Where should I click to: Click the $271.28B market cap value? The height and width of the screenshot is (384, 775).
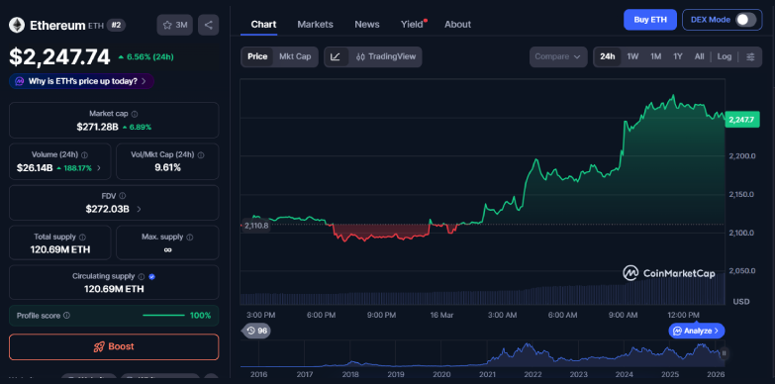click(x=97, y=127)
